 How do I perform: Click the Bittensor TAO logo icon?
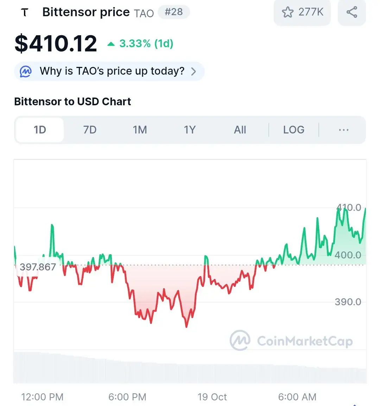pos(24,13)
